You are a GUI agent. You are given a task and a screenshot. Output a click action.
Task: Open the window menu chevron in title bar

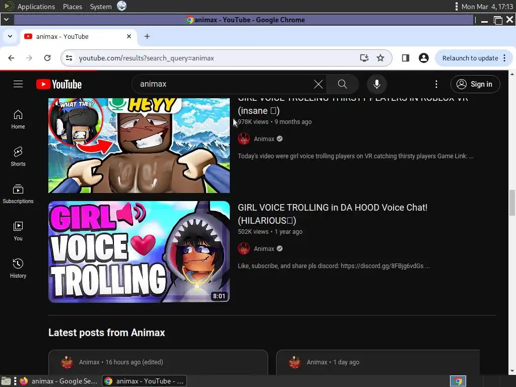pos(6,20)
